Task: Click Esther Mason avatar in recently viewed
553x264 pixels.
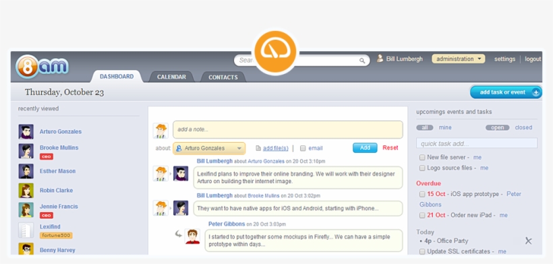Action: pos(26,171)
